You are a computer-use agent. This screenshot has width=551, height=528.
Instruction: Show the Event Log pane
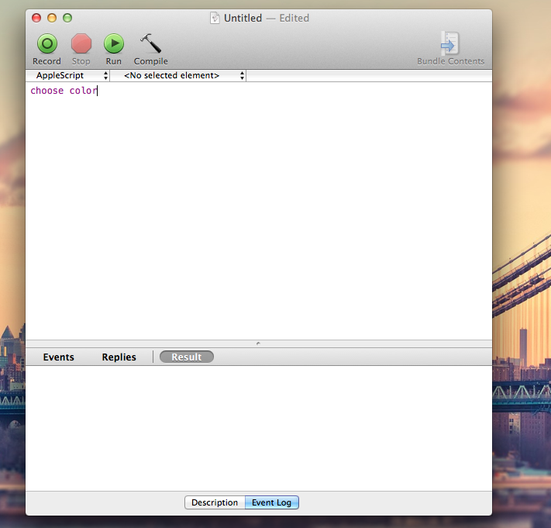272,502
